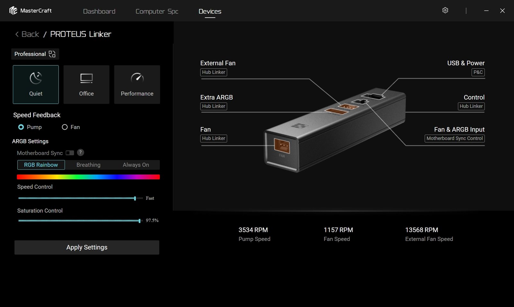Switch to the Dashboard tab
The image size is (514, 307).
click(x=99, y=11)
